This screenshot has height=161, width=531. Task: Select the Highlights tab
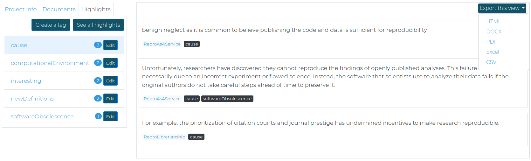[x=96, y=9]
